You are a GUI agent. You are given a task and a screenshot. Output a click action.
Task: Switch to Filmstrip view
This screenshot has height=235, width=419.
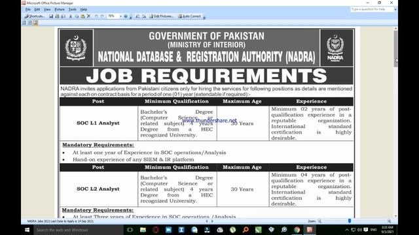click(29, 23)
